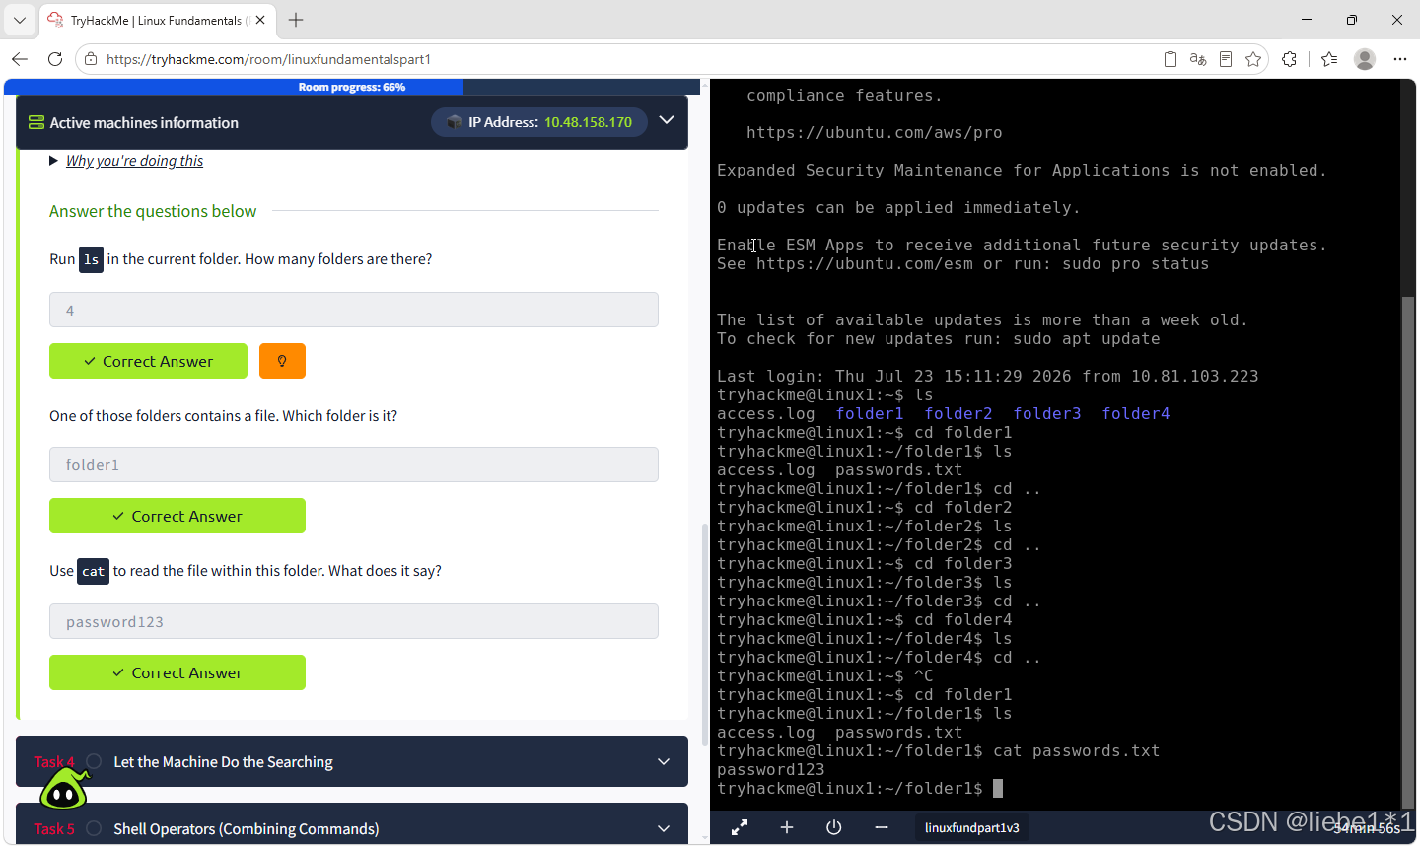
Task: Click folder2 in terminal listing
Action: [x=958, y=414]
